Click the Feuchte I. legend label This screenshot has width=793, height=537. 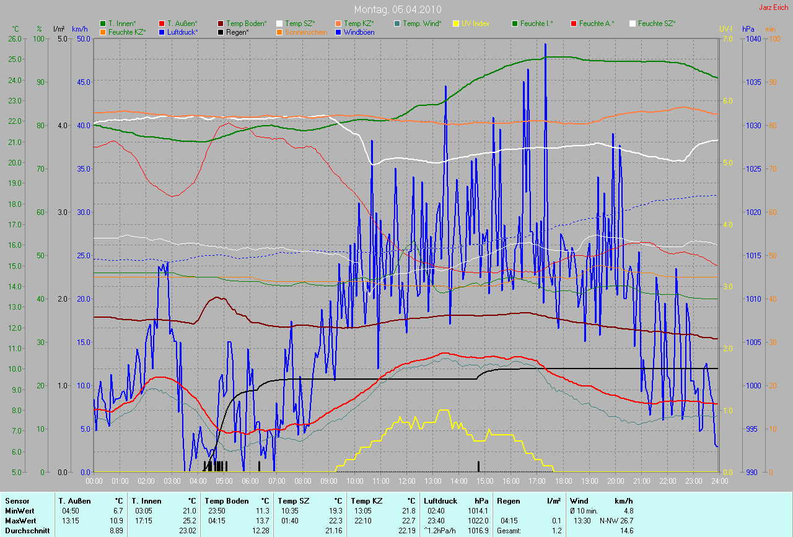pos(537,24)
